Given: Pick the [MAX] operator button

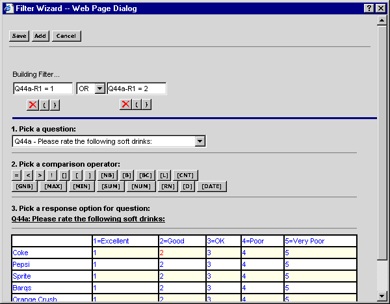Looking at the screenshot, I should pos(52,187).
